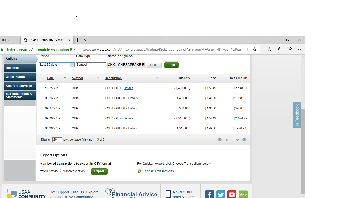Viewport: 353px width, 198px height.
Task: Open the Data Type dropdown
Action: [91, 64]
